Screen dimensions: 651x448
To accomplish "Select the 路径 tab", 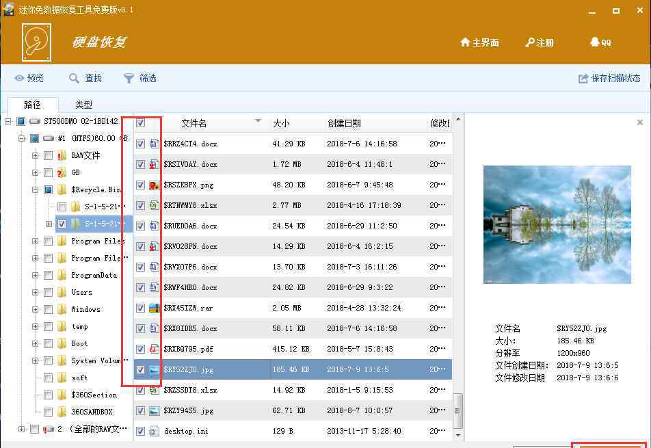I will [32, 105].
